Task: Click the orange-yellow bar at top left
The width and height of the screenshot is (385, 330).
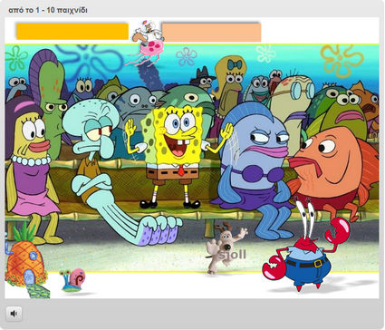Action: 72,32
